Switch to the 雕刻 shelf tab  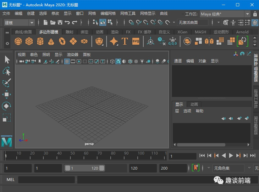pyautogui.click(x=69, y=32)
